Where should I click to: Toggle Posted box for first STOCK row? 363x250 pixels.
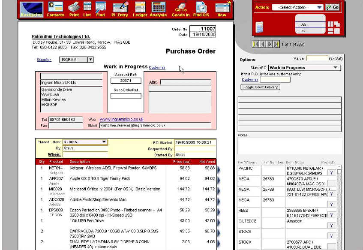332,236
